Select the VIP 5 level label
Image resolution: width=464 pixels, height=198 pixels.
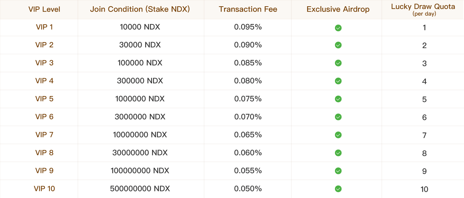click(44, 99)
